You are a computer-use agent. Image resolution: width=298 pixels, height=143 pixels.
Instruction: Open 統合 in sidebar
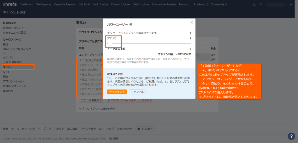[6, 77]
